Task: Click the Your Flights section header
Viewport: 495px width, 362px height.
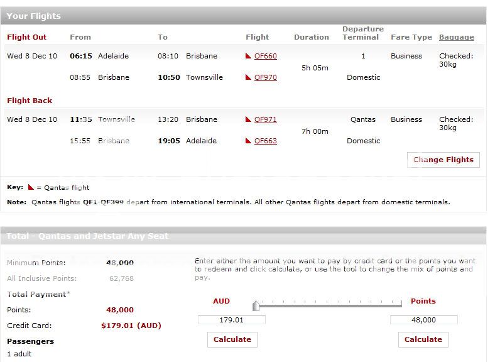Action: point(34,16)
